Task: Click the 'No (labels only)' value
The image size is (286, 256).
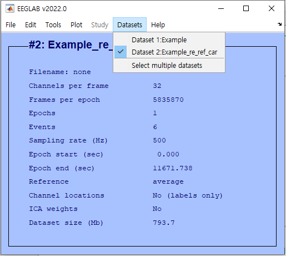Action: [x=188, y=195]
